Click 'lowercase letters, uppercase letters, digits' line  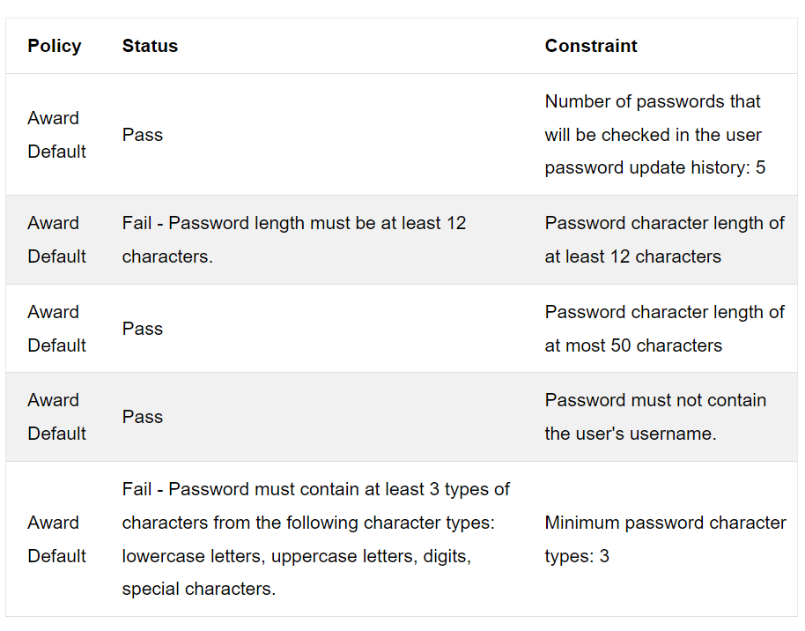point(296,556)
